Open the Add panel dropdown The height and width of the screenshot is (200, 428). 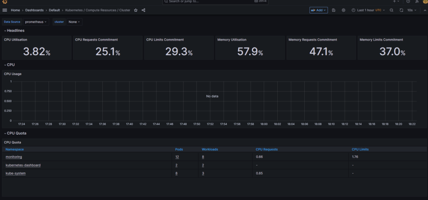(x=318, y=10)
